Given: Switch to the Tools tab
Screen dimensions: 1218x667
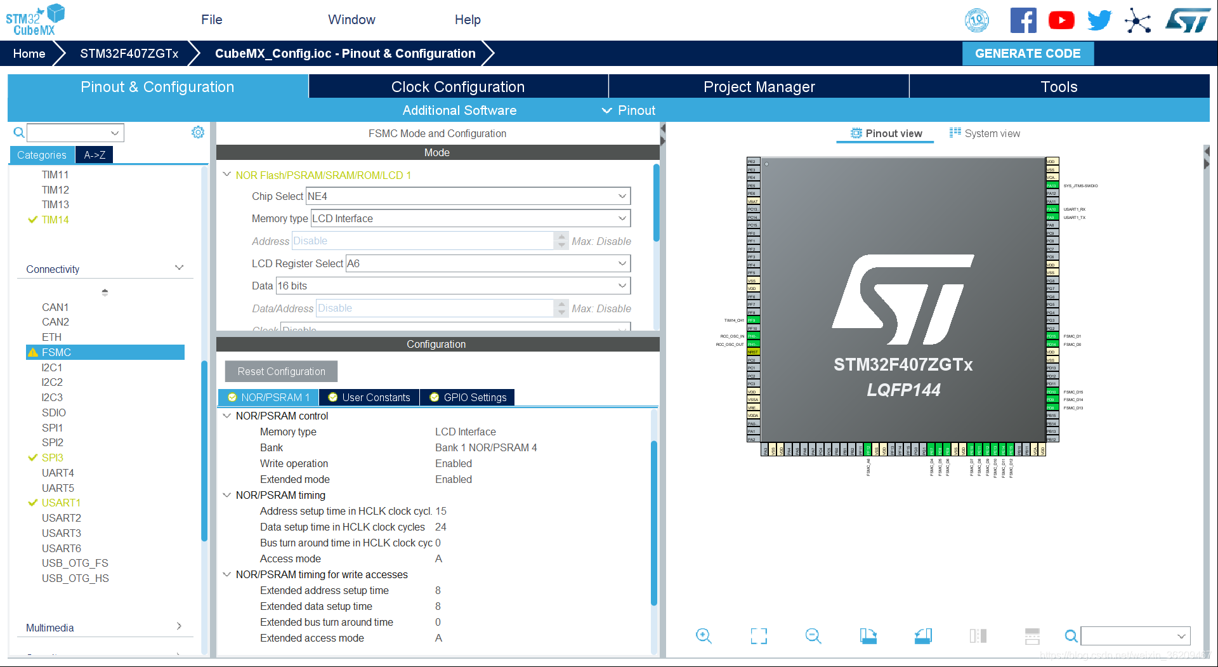Looking at the screenshot, I should pos(1059,86).
